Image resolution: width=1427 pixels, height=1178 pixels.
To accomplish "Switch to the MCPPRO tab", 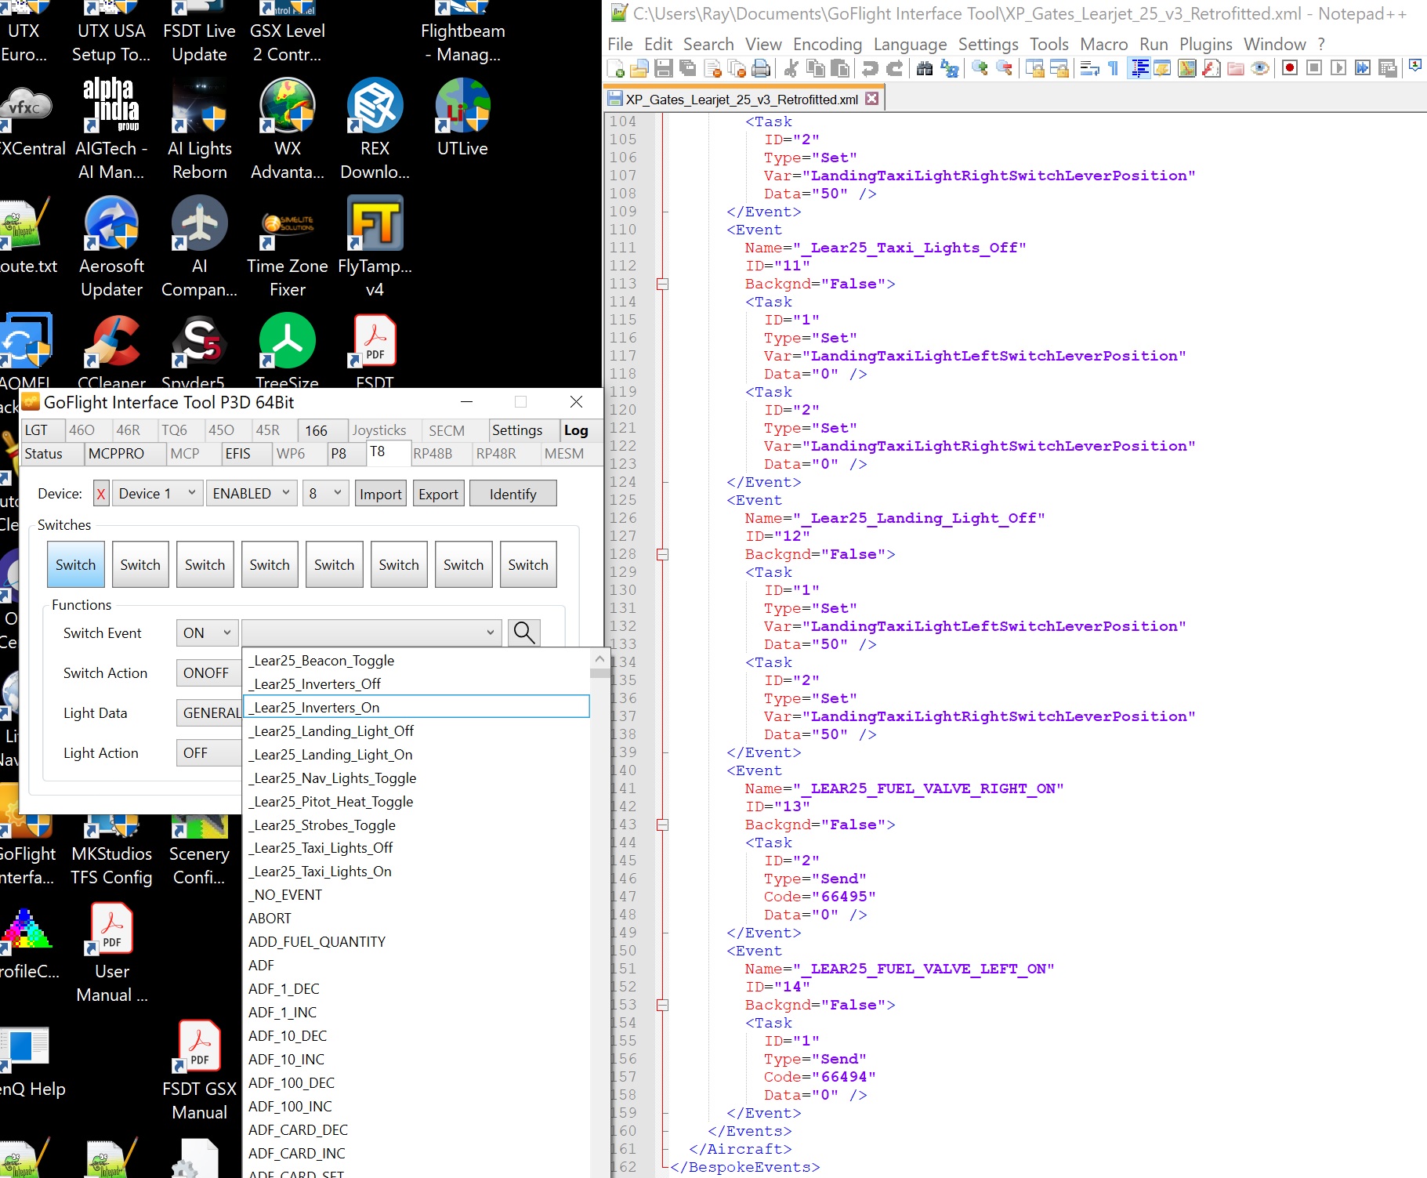I will tap(116, 454).
